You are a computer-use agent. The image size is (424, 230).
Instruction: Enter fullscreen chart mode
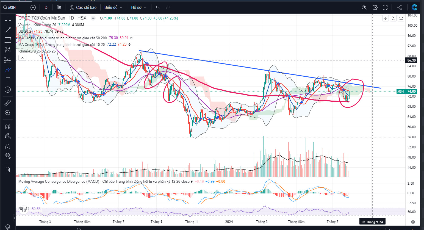coord(385,7)
